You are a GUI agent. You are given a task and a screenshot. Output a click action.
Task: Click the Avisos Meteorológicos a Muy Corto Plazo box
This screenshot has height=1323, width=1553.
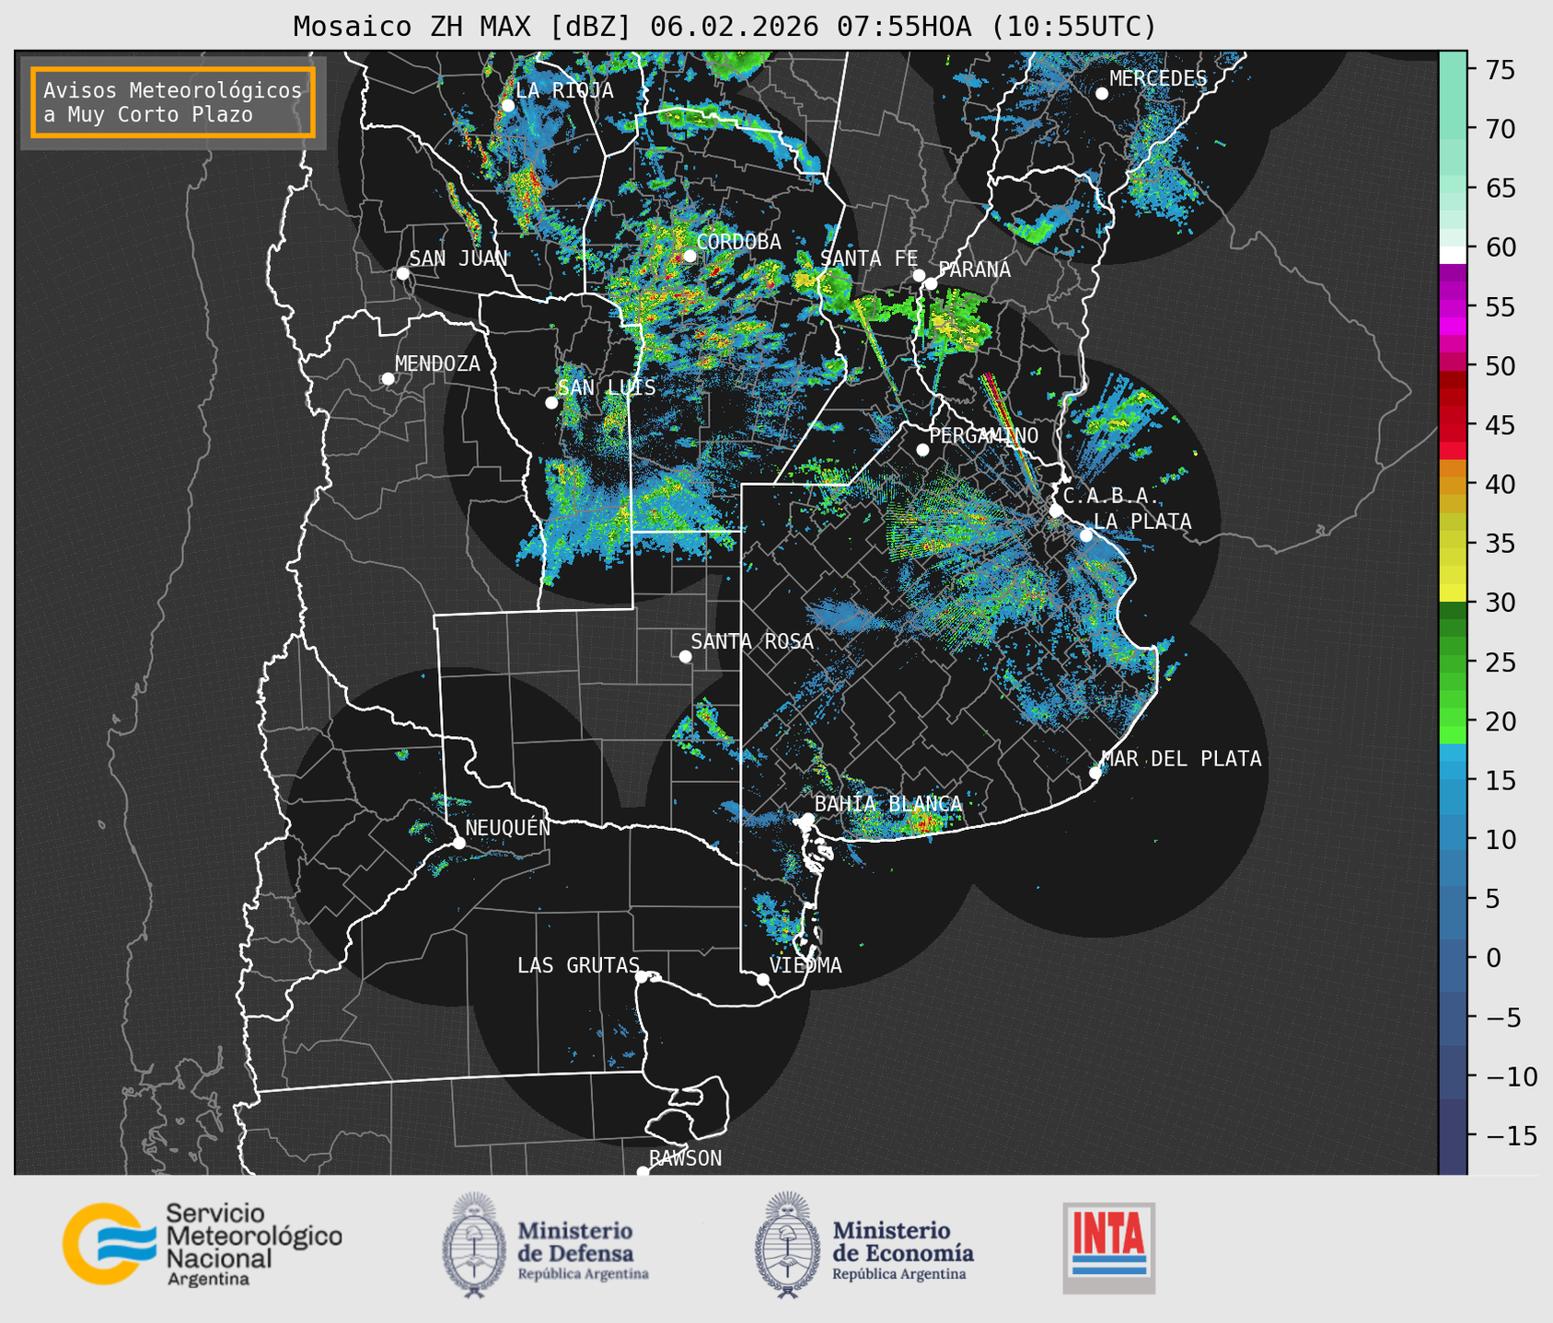(173, 102)
